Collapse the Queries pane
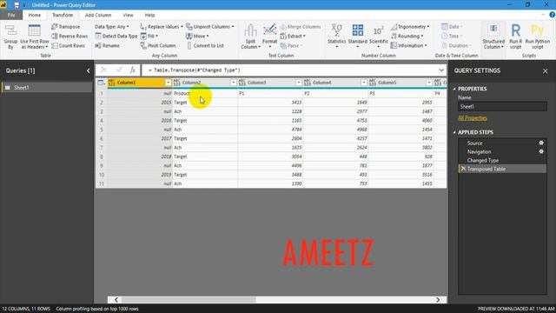 [x=88, y=70]
